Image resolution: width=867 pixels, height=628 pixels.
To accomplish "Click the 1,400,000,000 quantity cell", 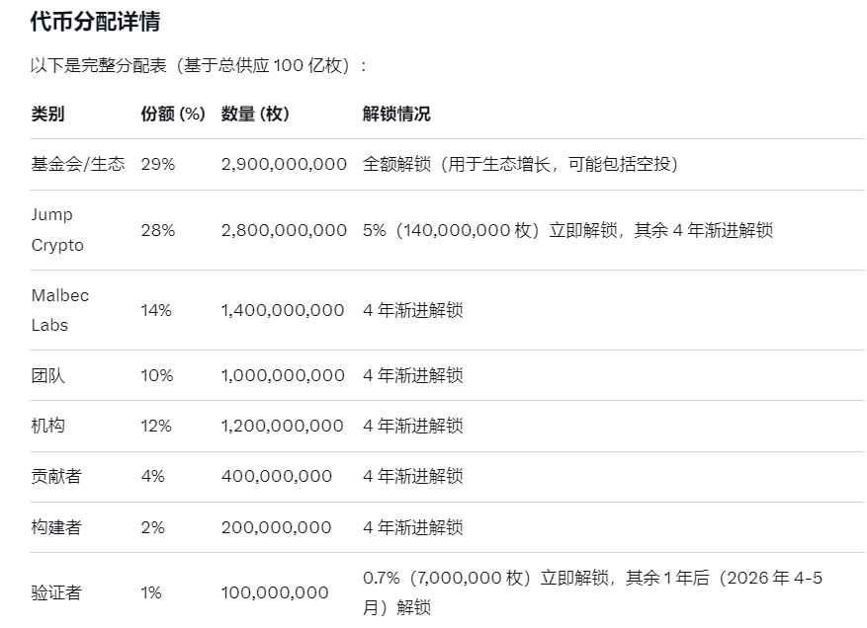I will coord(283,310).
